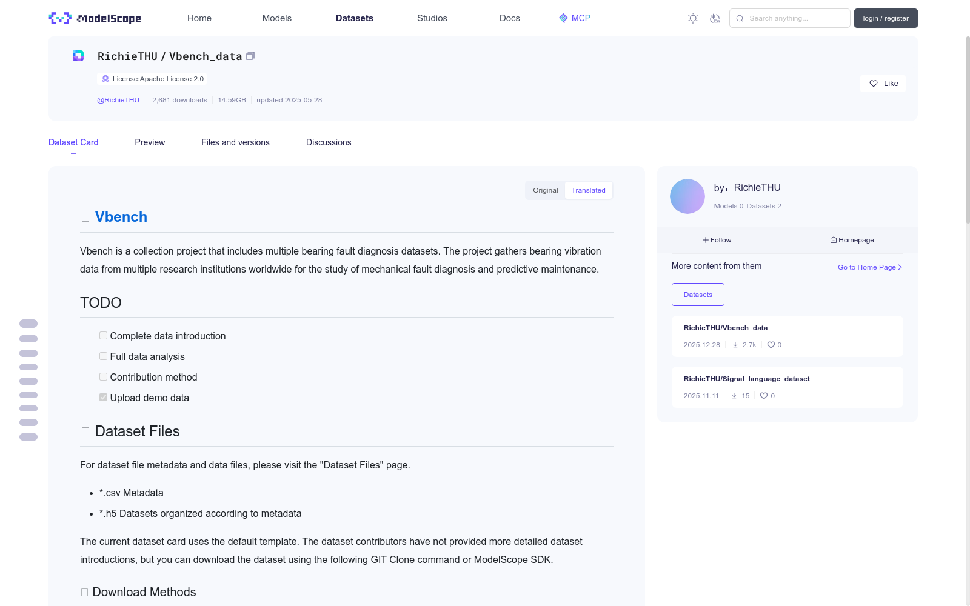Check the Complete data introduction checkbox
Viewport: 970px width, 606px height.
104,336
